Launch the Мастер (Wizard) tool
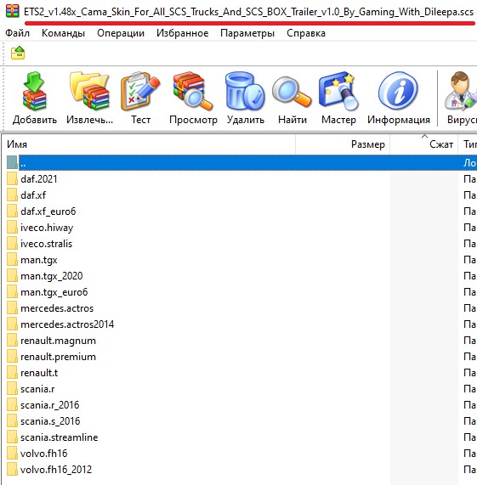The width and height of the screenshot is (477, 485). pyautogui.click(x=338, y=91)
